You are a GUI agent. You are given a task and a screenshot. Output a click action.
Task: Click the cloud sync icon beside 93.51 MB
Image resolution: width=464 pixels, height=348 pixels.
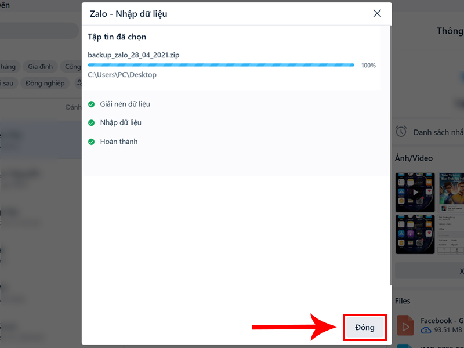pyautogui.click(x=426, y=330)
